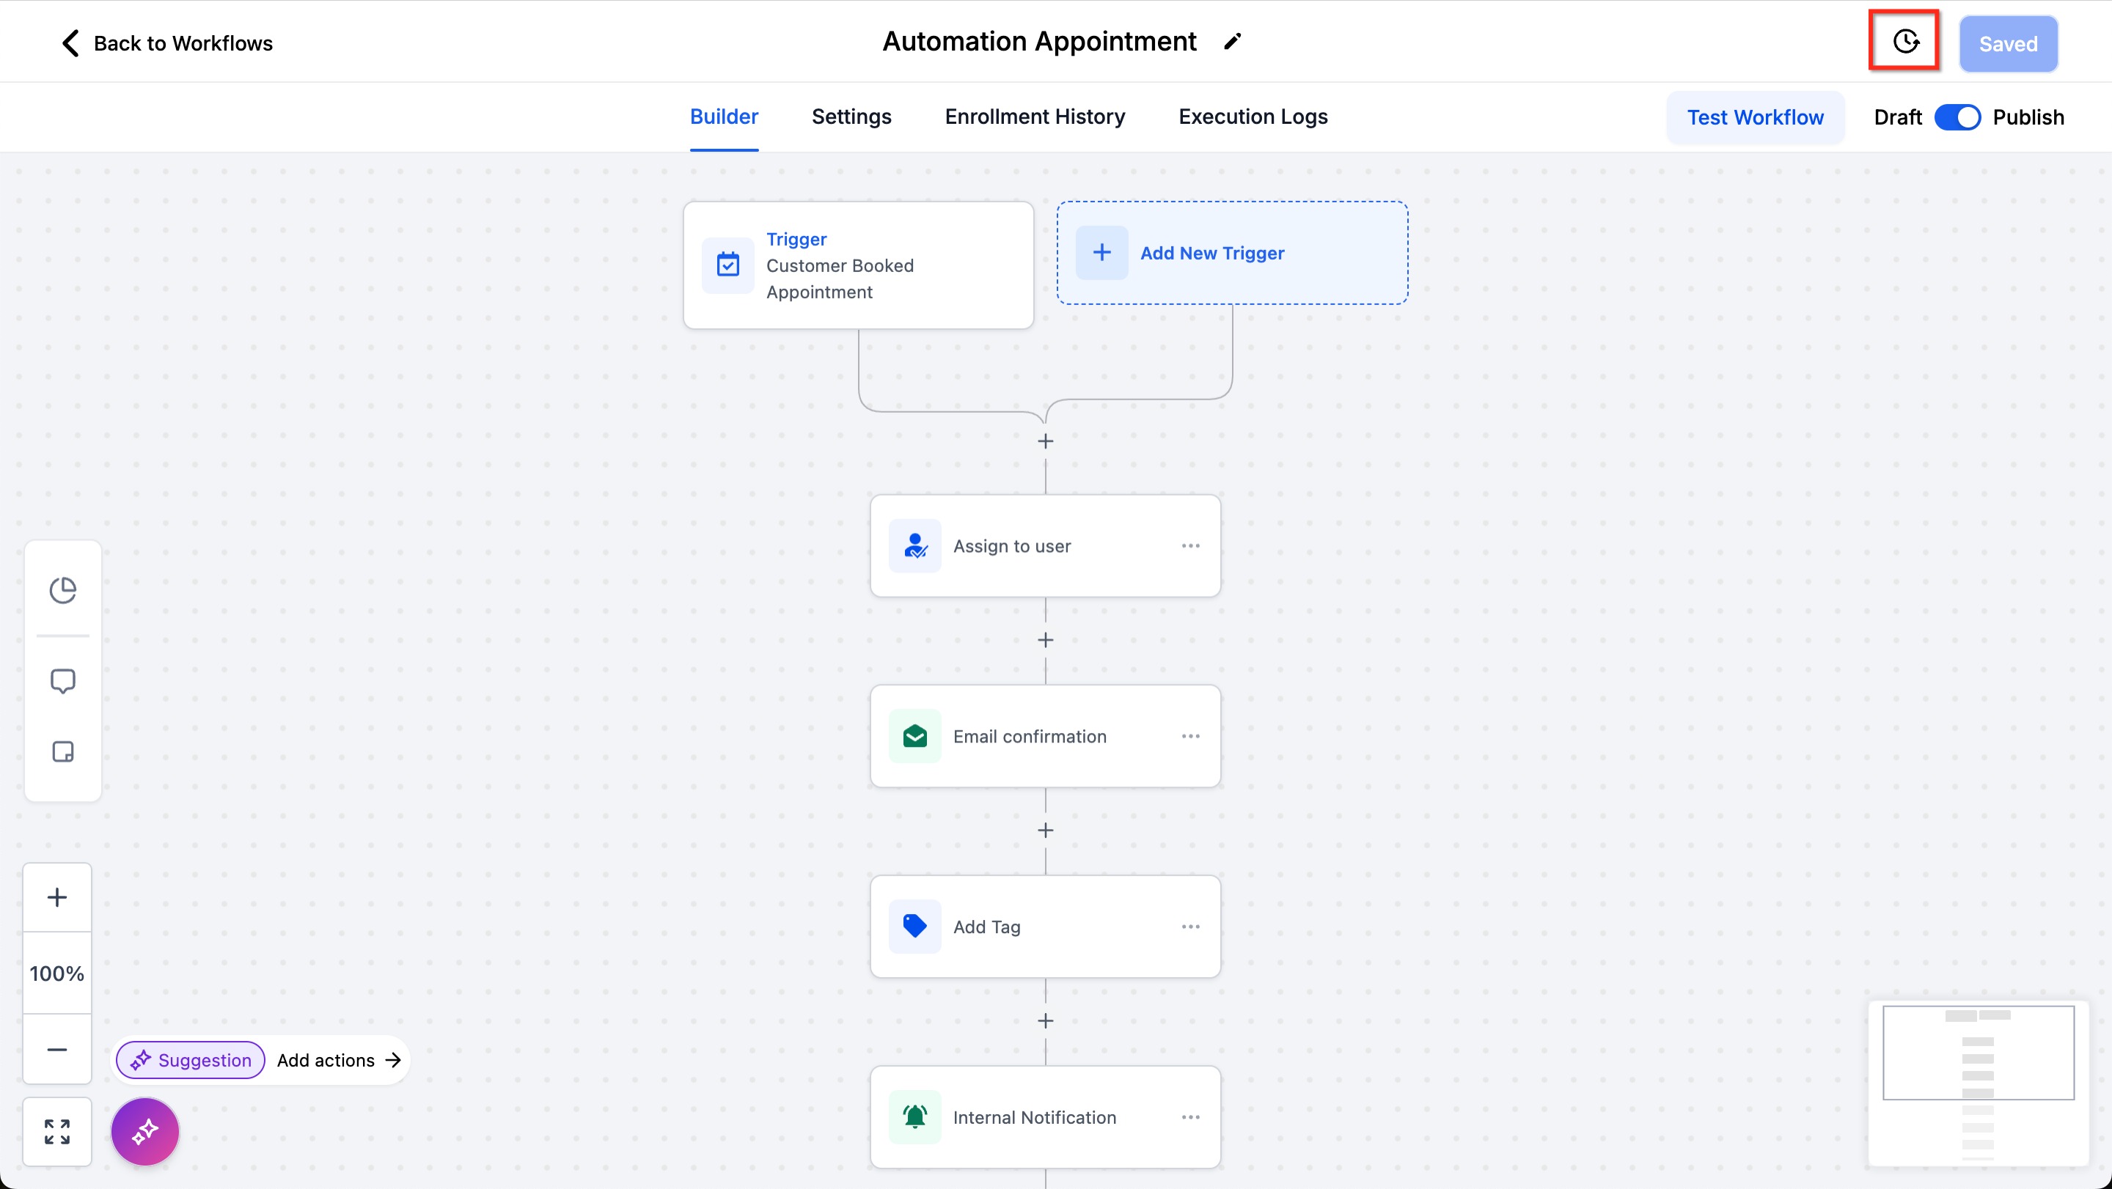This screenshot has width=2112, height=1189.
Task: Click the sticky note icon in sidebar
Action: tap(63, 751)
